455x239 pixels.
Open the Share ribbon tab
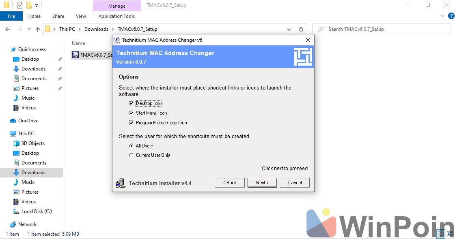click(58, 16)
